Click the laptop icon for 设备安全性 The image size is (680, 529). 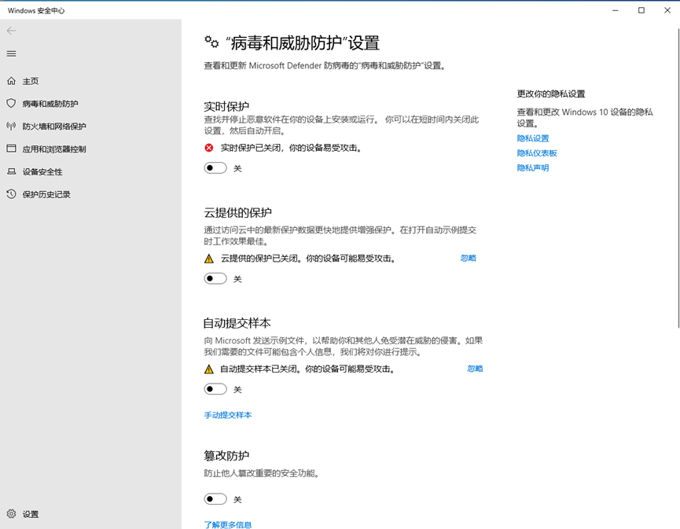(x=11, y=171)
